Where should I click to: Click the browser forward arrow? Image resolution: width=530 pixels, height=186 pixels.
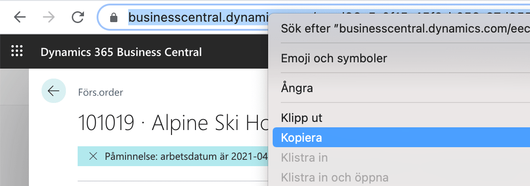(49, 17)
